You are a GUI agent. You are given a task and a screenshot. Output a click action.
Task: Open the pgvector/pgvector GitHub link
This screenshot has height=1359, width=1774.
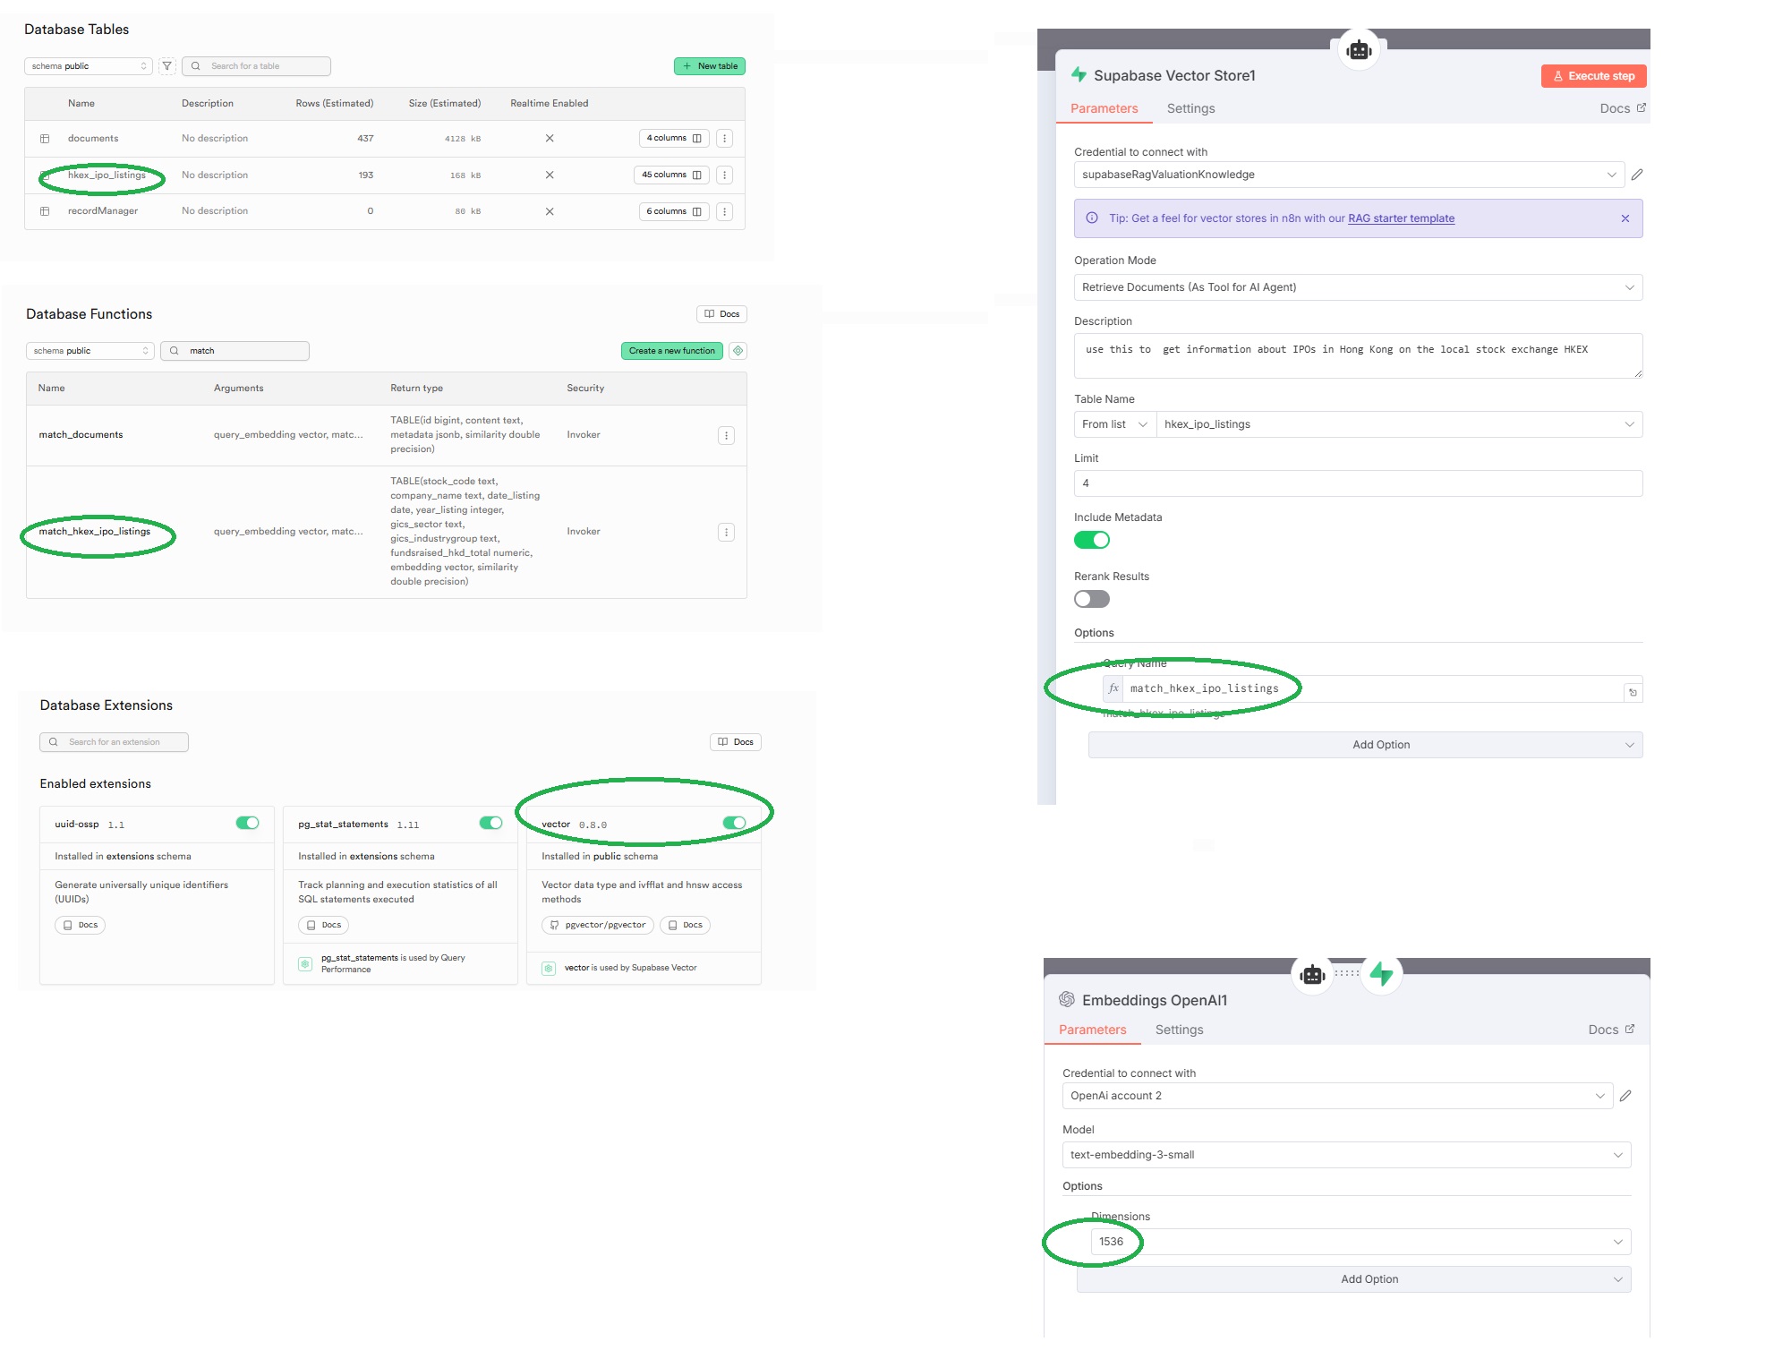(x=598, y=926)
